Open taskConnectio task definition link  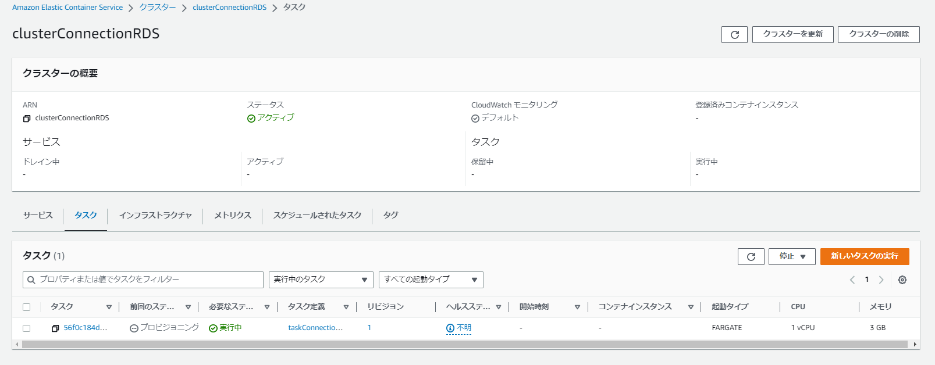(x=315, y=328)
